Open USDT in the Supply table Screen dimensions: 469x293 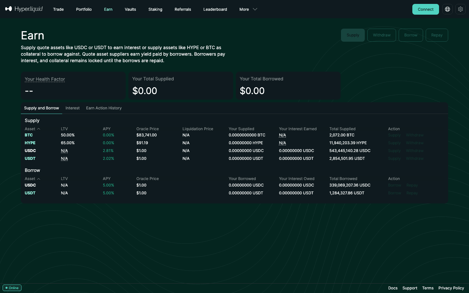pos(30,159)
